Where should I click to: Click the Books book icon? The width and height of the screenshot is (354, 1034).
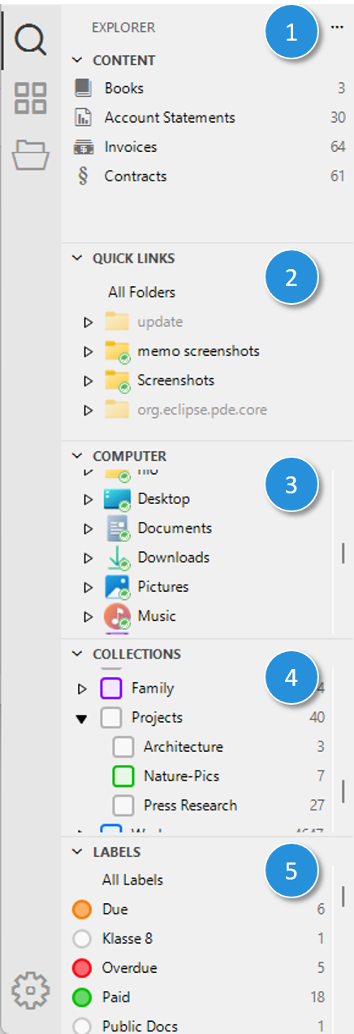pyautogui.click(x=84, y=88)
